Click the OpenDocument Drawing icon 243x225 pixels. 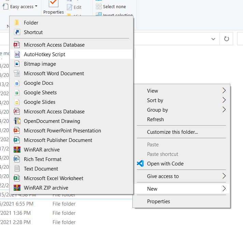click(x=17, y=121)
